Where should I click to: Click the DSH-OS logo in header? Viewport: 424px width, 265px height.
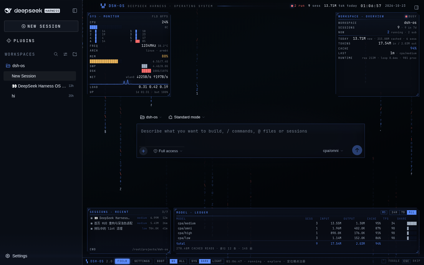pos(103,6)
